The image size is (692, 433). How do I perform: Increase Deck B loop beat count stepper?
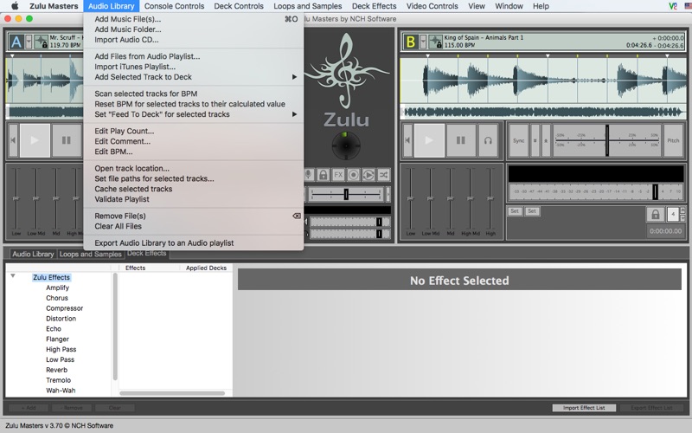pyautogui.click(x=683, y=211)
